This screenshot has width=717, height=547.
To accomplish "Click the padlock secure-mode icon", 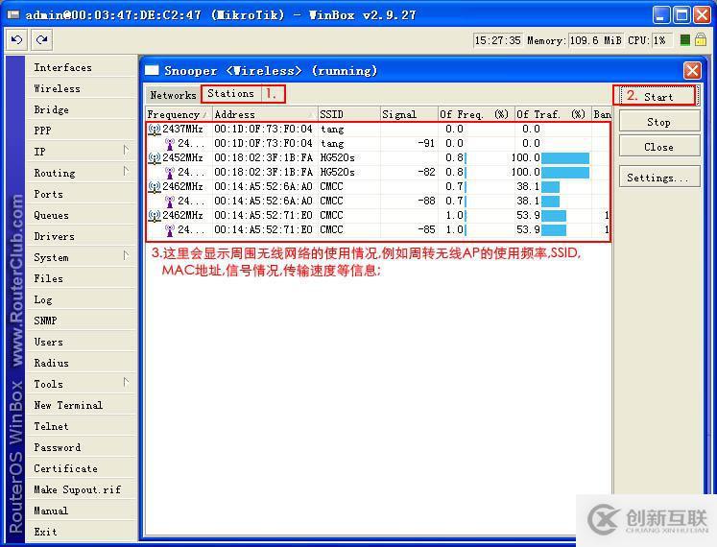I will [x=700, y=39].
